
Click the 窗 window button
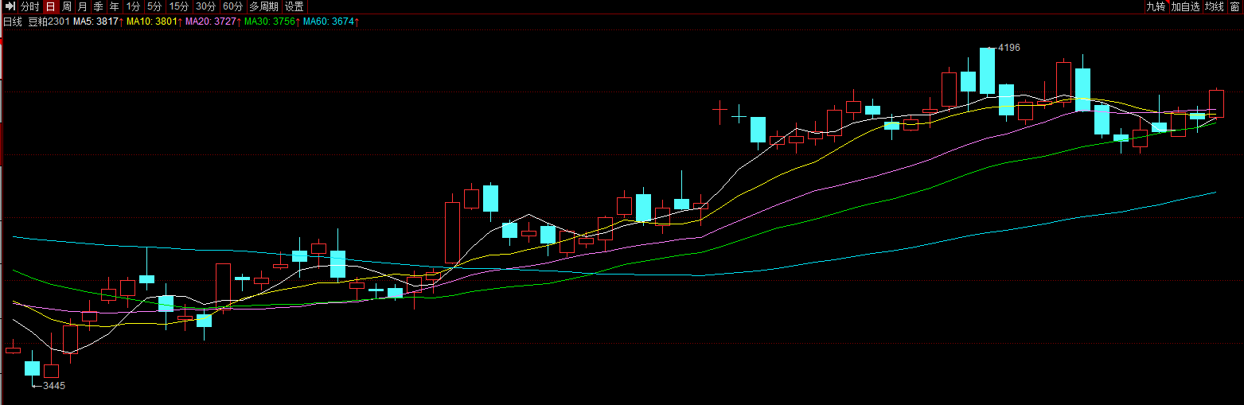1234,6
